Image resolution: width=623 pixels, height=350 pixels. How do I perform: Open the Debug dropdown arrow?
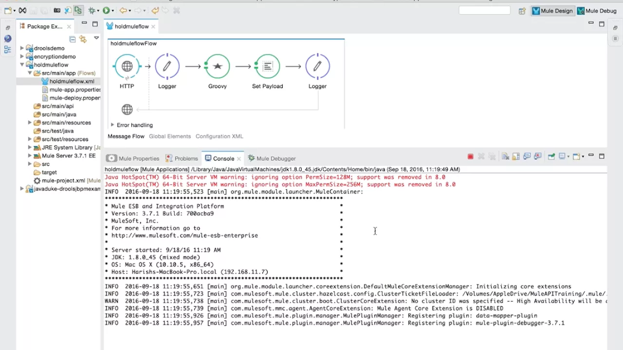pyautogui.click(x=98, y=11)
